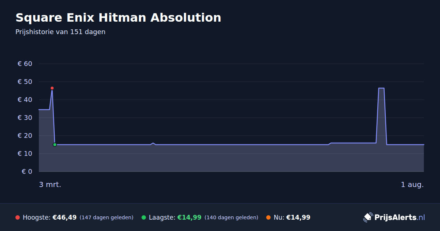The width and height of the screenshot is (440, 231).
Task: Click the orange dot beside Nu
Action: click(x=268, y=217)
